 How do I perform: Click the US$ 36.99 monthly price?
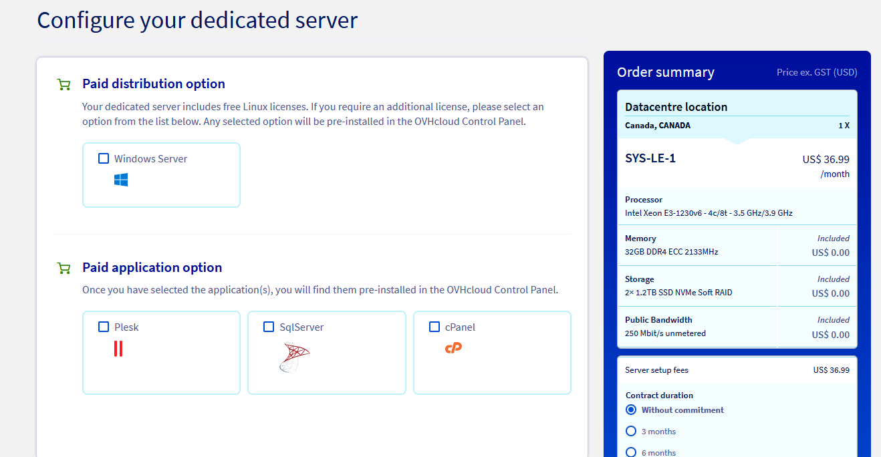(826, 159)
